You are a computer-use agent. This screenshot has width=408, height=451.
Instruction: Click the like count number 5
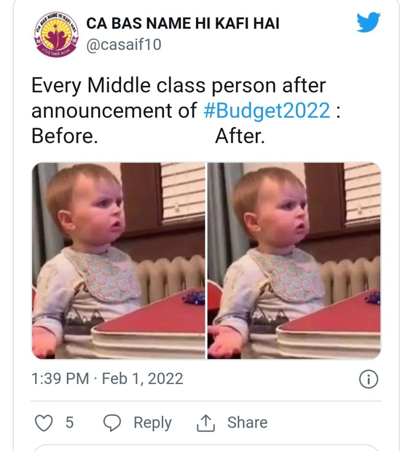coord(69,423)
